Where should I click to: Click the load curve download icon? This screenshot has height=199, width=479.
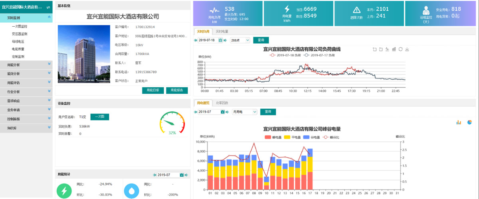click(407, 49)
